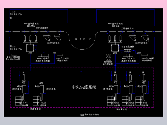
Task: Select the 150升溶剂桶 label
Action: 43,104
